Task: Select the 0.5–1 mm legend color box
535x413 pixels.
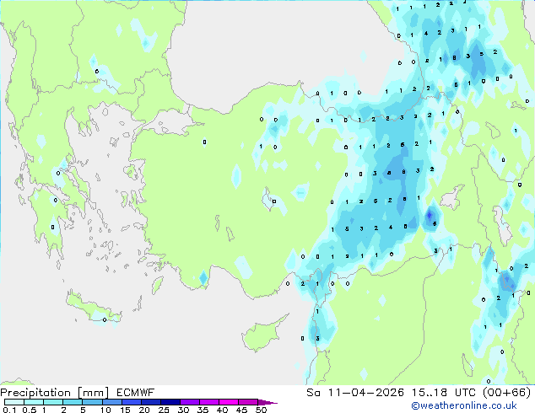Action: [34, 402]
